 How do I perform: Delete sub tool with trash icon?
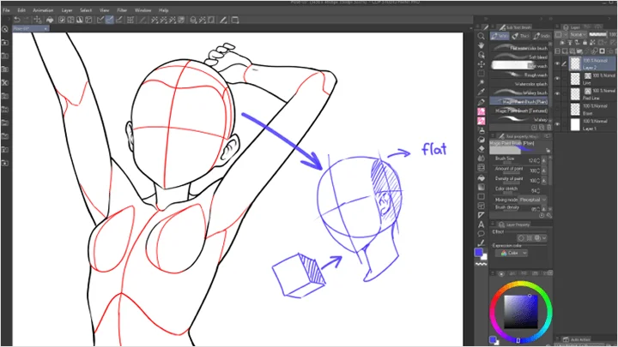(549, 128)
